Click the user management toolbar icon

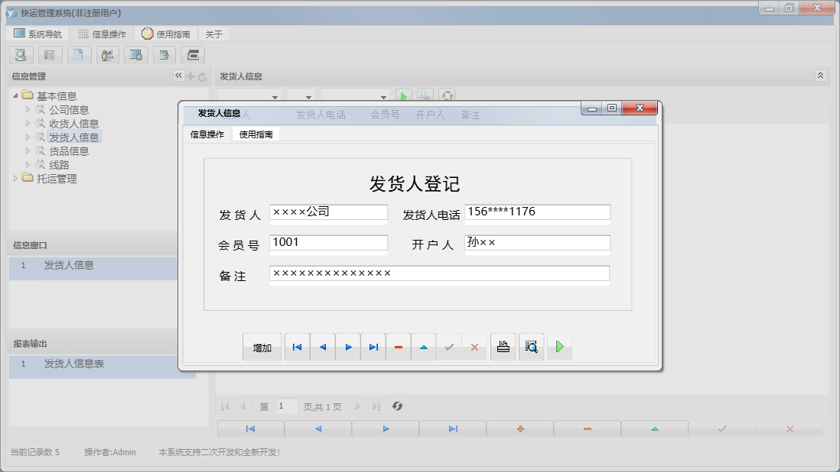(107, 55)
